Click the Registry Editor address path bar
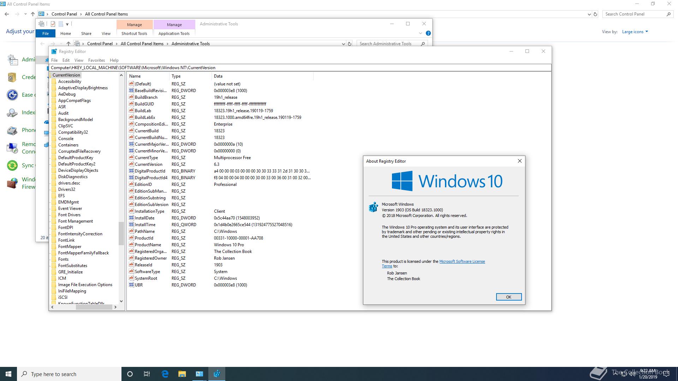 pos(300,68)
